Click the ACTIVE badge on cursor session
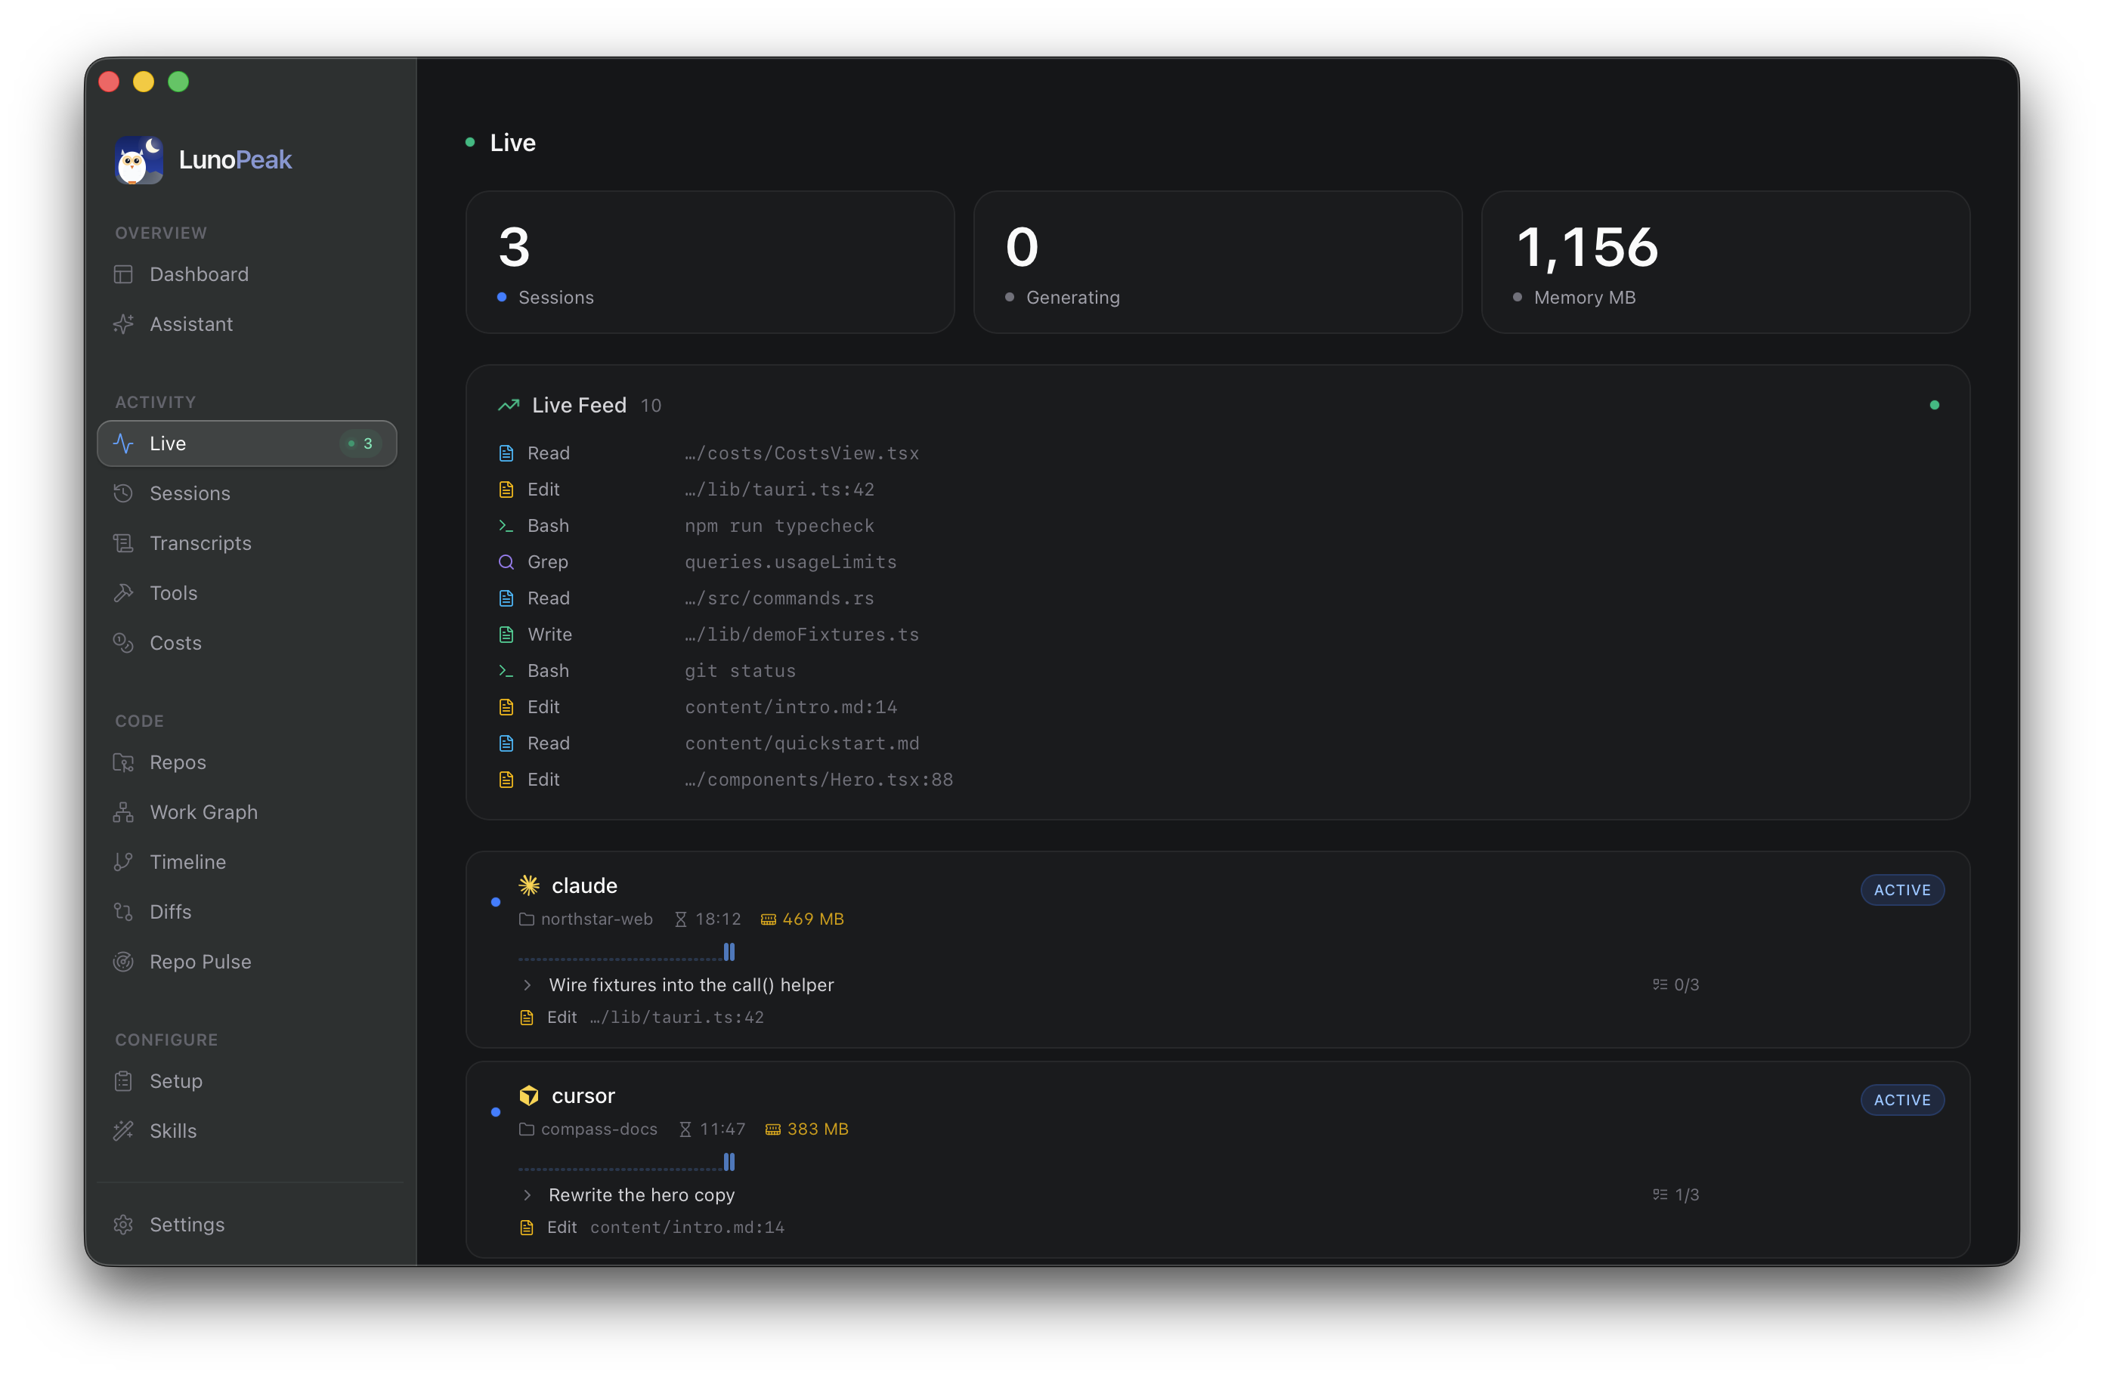The width and height of the screenshot is (2104, 1378). [x=1902, y=1099]
